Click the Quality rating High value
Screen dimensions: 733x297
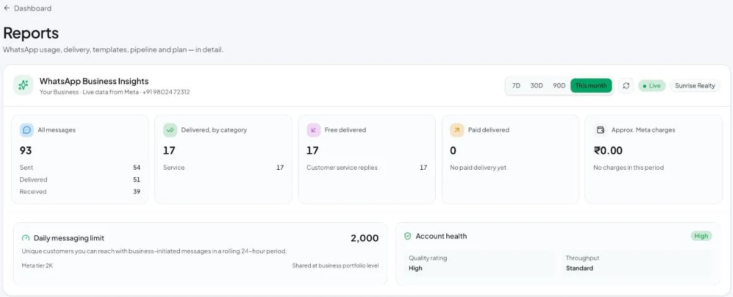click(415, 269)
